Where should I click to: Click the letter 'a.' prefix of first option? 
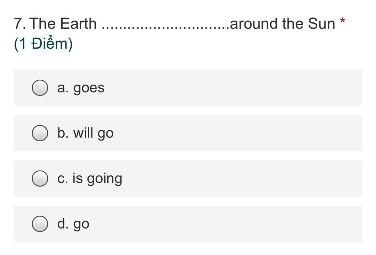63,88
